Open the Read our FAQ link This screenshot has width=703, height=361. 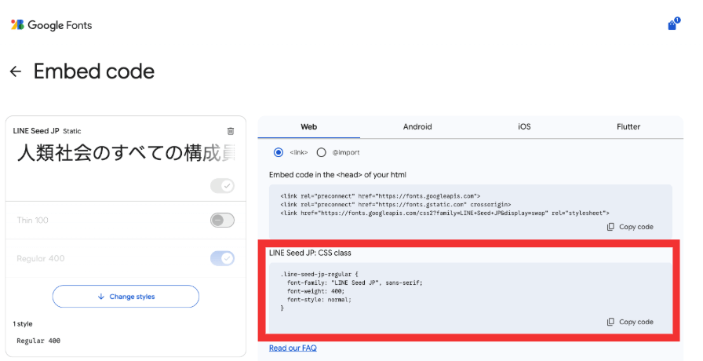(x=293, y=348)
